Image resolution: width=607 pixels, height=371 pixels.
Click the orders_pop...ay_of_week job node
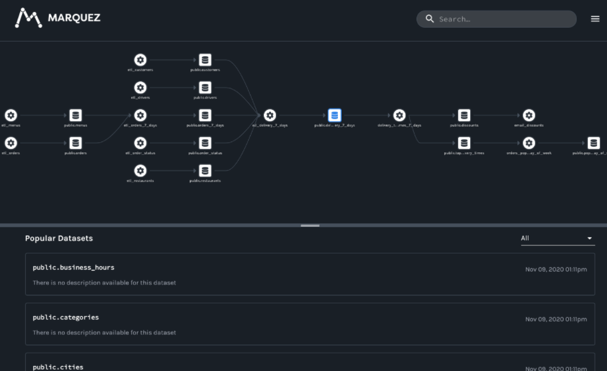pos(529,143)
